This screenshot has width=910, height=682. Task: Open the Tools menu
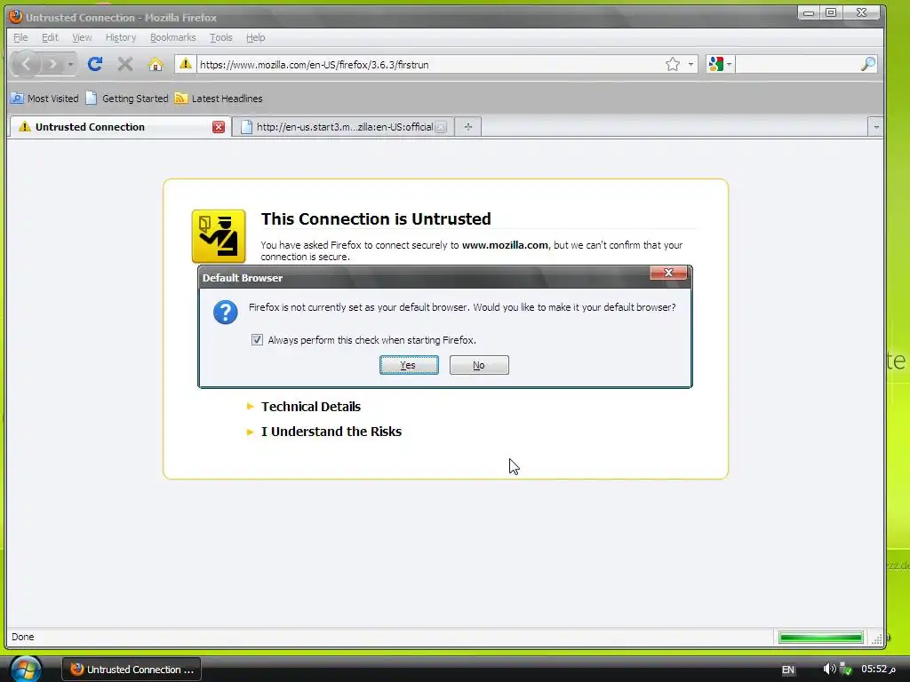coord(221,37)
